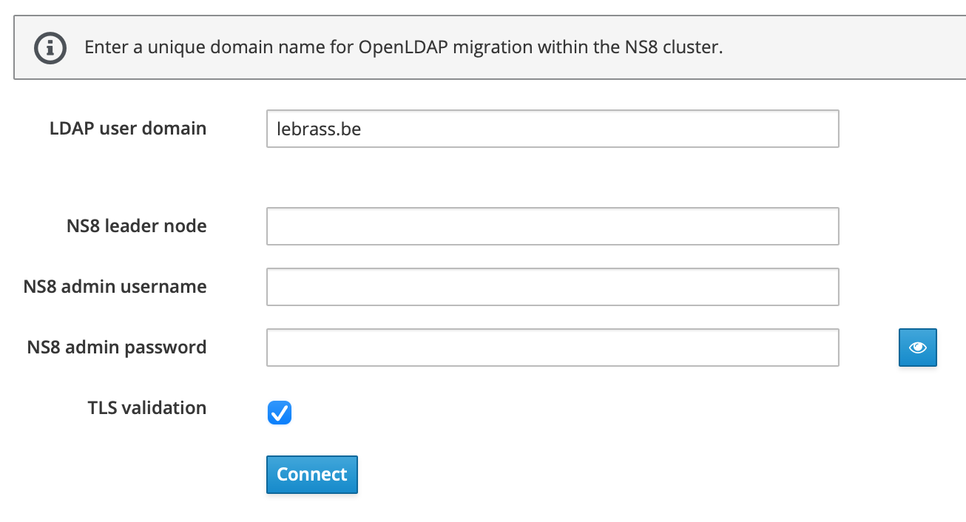The width and height of the screenshot is (966, 522).
Task: Click the "NS8 admin password" label
Action: [116, 348]
